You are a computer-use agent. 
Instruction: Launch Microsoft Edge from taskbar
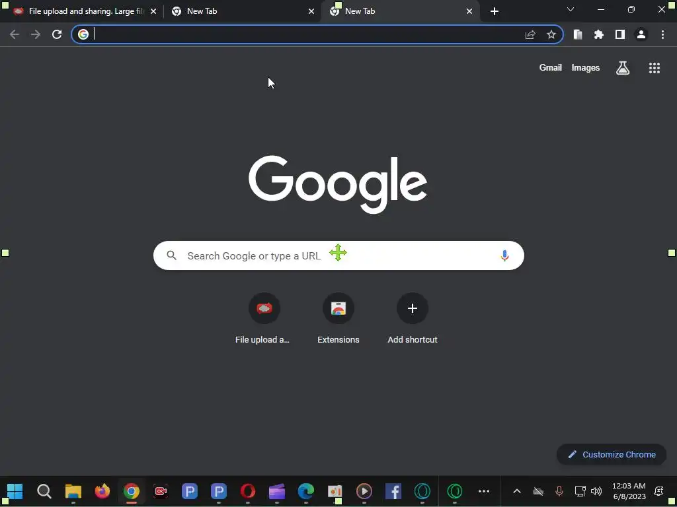306,491
